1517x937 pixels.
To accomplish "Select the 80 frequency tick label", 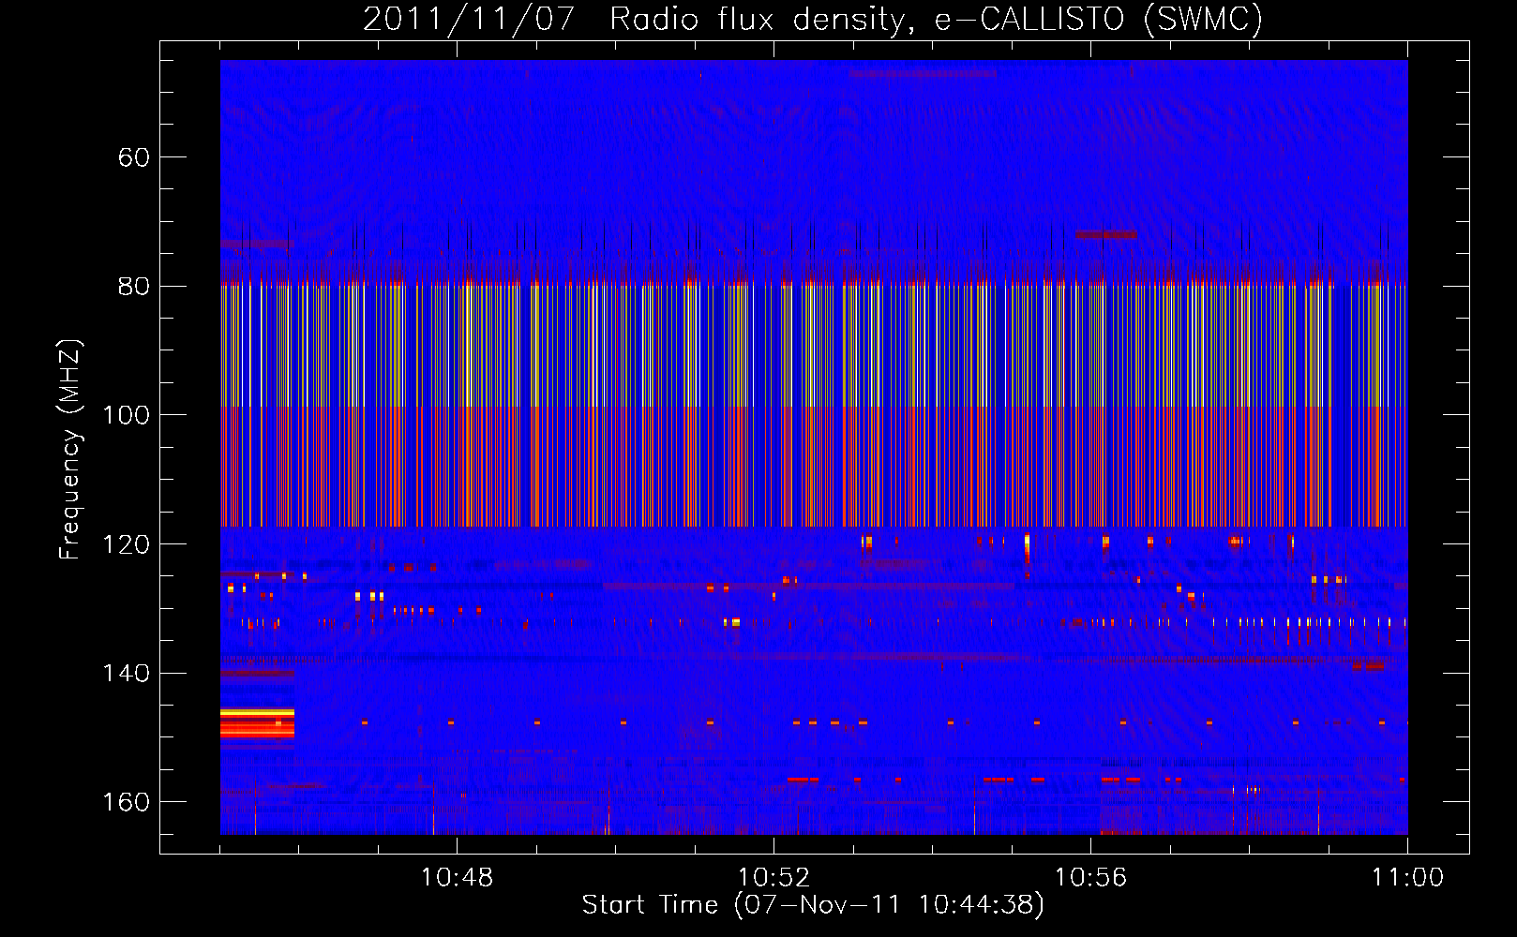I will [x=134, y=286].
